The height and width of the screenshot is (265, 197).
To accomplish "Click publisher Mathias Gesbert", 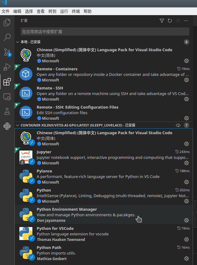I will coord(52,259).
